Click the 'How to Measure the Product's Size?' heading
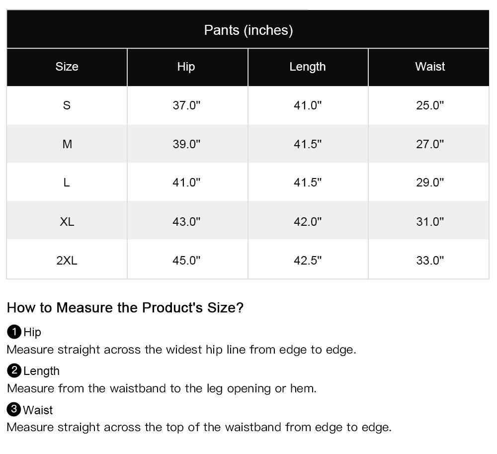This screenshot has width=497, height=454. click(125, 307)
